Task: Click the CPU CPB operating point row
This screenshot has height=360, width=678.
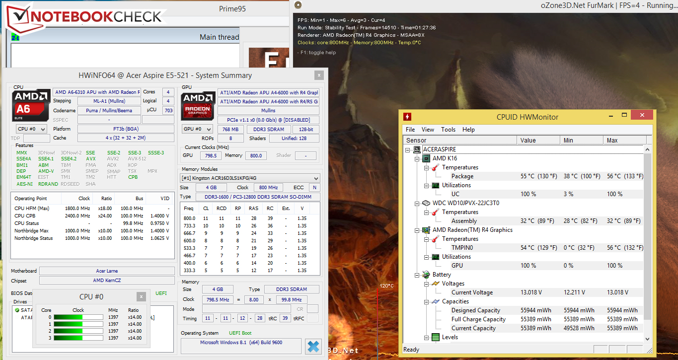Action: 93,216
